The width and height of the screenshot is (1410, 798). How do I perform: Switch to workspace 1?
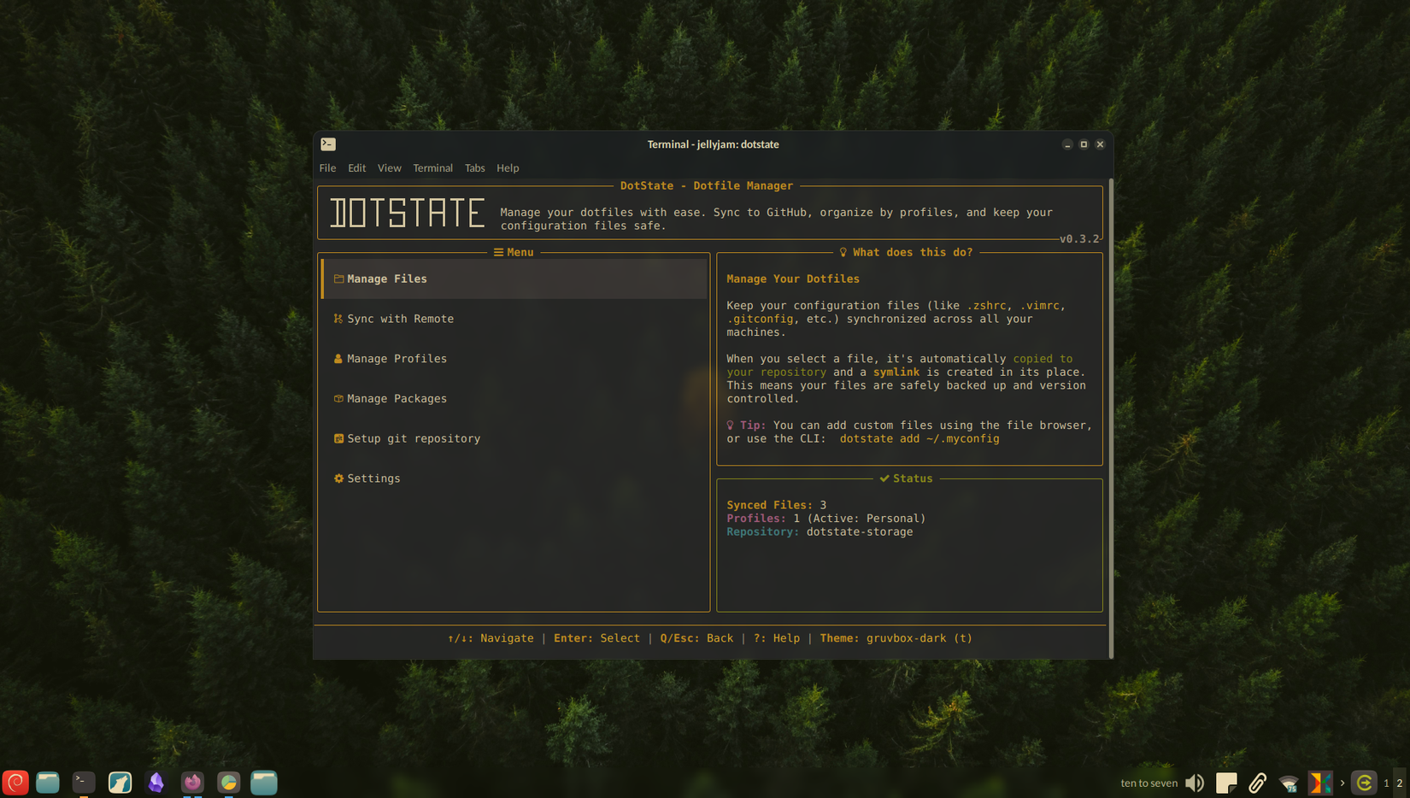pyautogui.click(x=1386, y=783)
